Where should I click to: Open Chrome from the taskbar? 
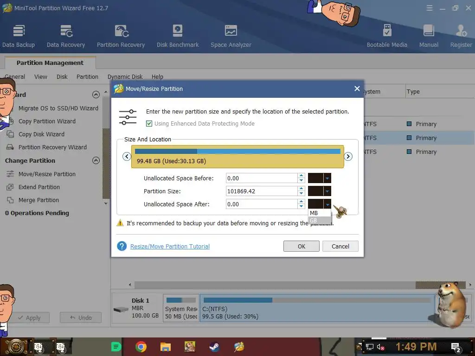pos(141,347)
